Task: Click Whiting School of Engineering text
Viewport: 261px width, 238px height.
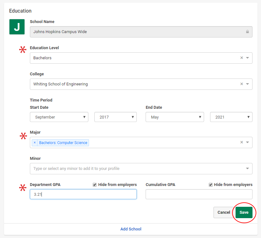Action: click(x=60, y=84)
